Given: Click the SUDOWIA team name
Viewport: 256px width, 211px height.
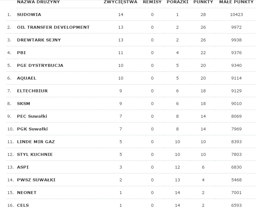Looking at the screenshot, I should (29, 15).
